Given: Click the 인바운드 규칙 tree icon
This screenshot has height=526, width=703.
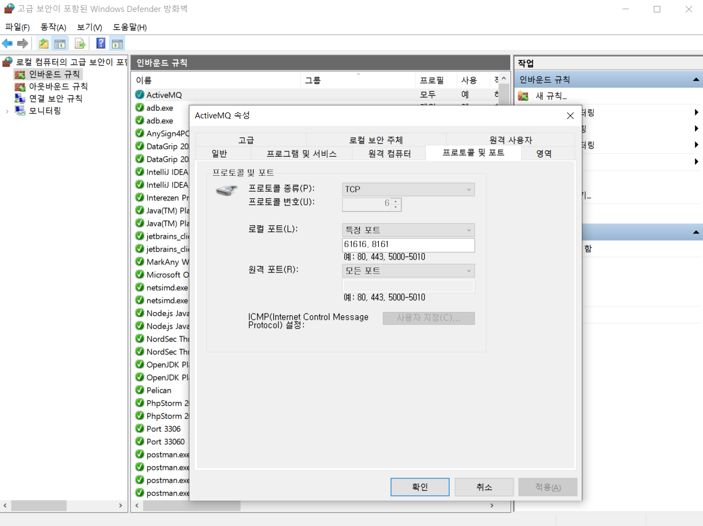Looking at the screenshot, I should coord(20,74).
